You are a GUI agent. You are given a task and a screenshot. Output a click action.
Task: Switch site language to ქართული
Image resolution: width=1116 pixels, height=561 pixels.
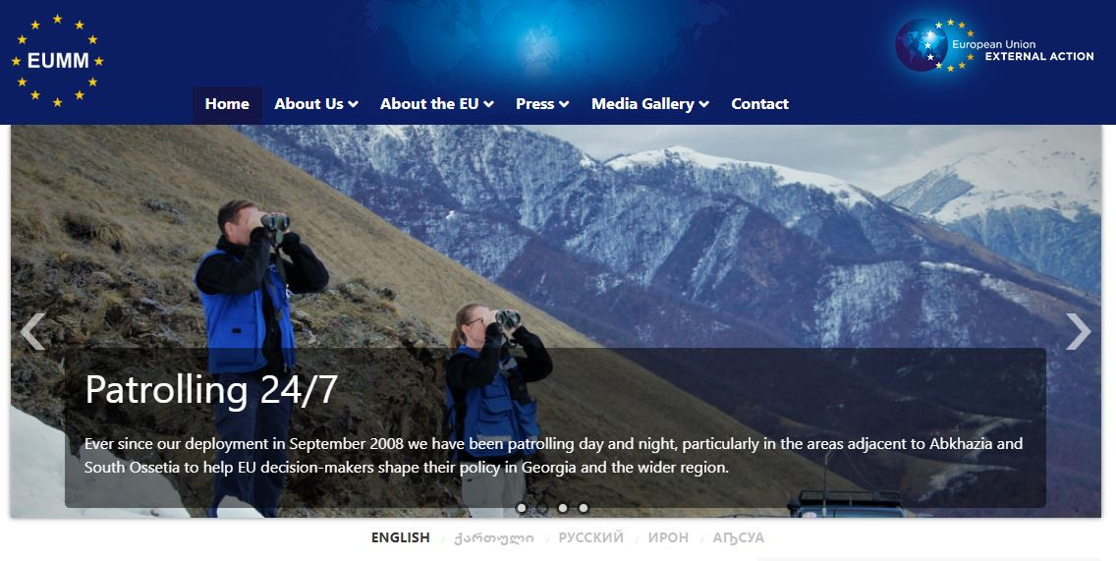pos(494,538)
